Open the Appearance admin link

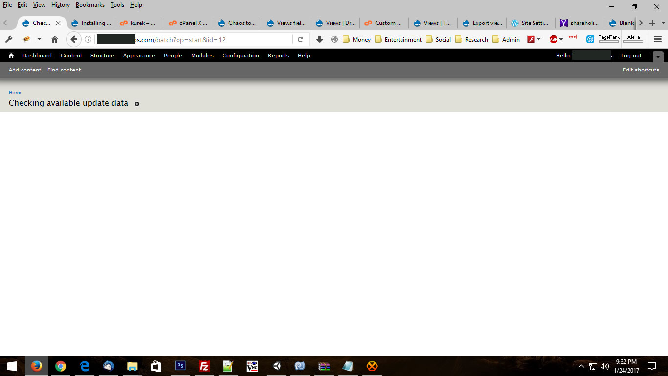coord(139,56)
